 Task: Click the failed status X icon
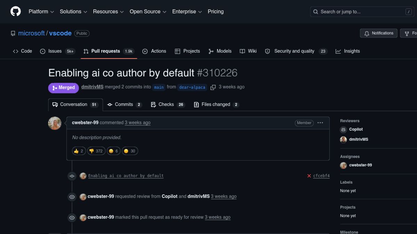[x=309, y=176]
